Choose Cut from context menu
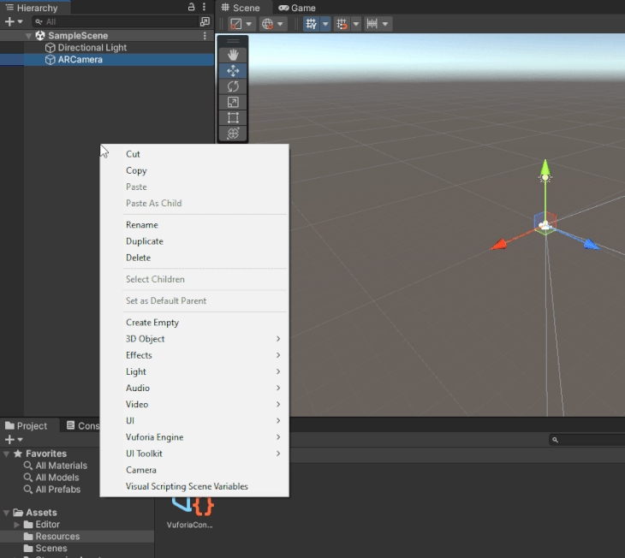Screen dimensions: 625x558 point(194,154)
